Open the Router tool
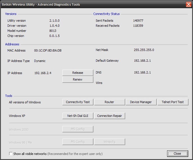 tap(109, 102)
